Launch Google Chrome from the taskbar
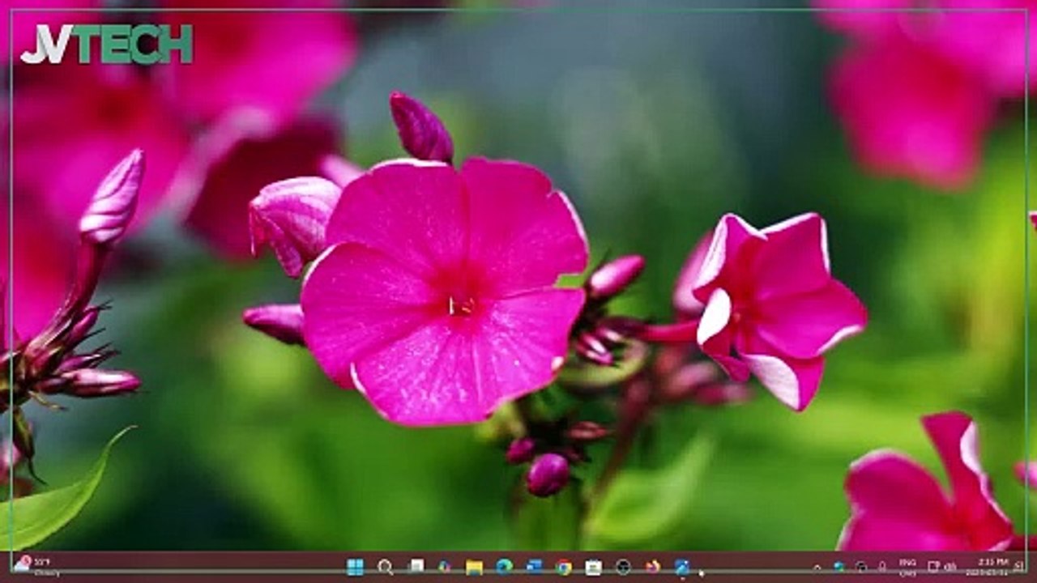Screen dimensions: 1037x583 (x=564, y=567)
